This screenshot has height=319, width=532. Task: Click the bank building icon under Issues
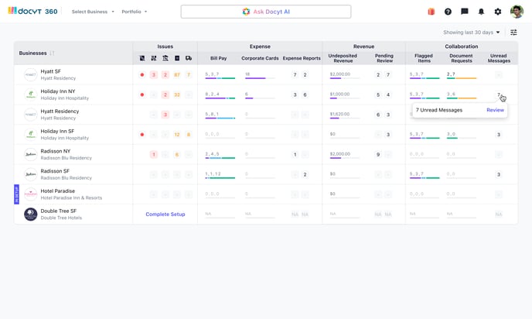click(x=165, y=58)
